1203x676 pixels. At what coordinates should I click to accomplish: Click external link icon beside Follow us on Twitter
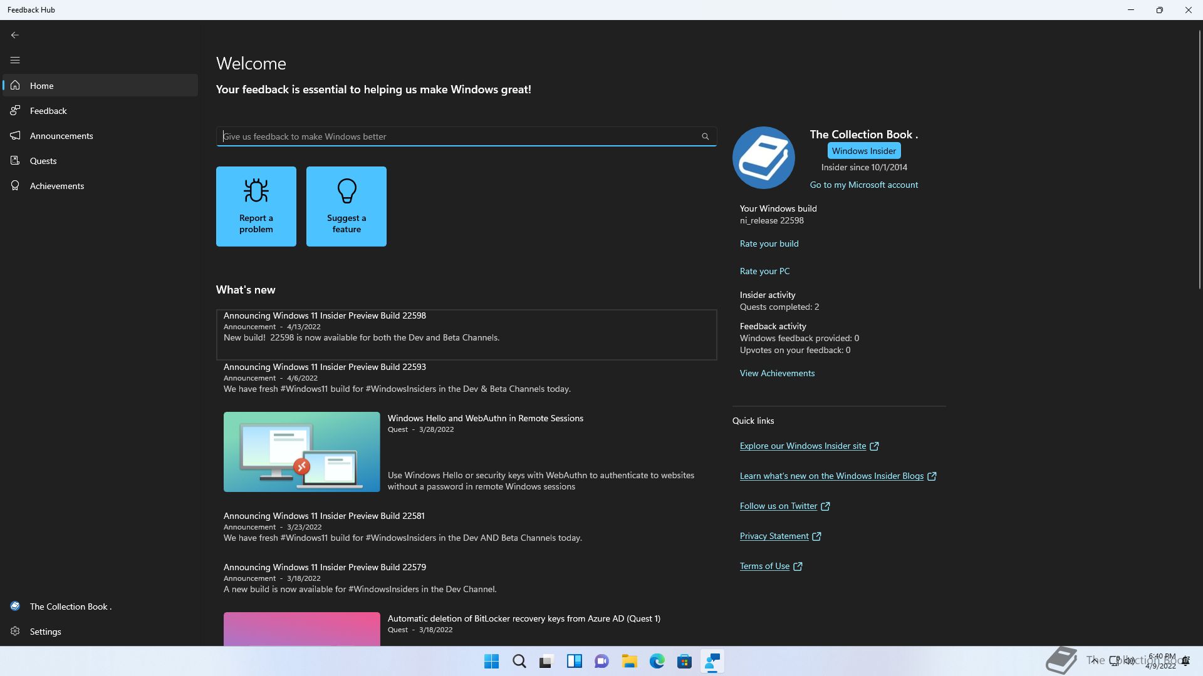click(825, 506)
